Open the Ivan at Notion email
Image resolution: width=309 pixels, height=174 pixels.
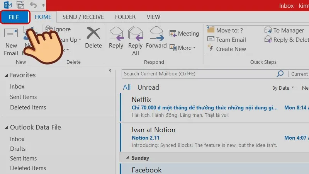point(215,138)
